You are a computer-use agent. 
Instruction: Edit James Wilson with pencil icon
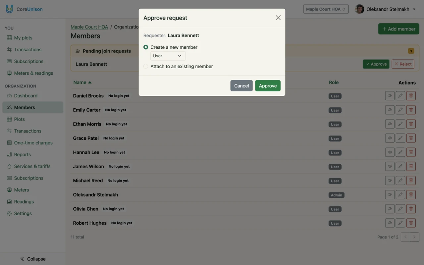(400, 167)
